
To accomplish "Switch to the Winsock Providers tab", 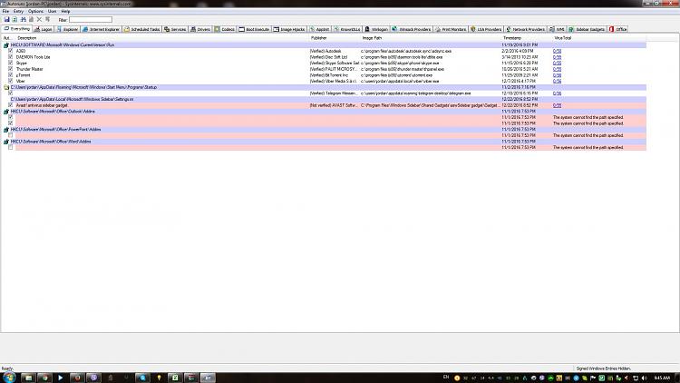I will click(x=412, y=29).
